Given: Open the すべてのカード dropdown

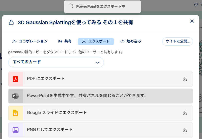Looking at the screenshot, I should pos(56,62).
